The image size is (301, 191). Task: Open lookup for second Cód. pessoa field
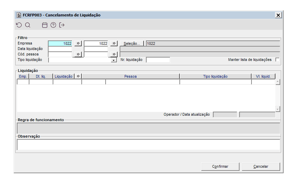click(x=114, y=54)
